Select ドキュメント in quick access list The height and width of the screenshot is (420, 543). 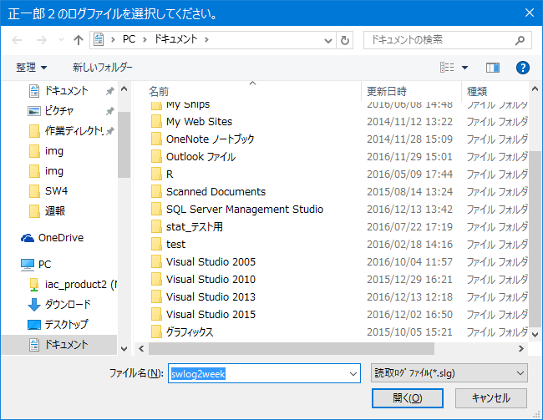click(66, 91)
